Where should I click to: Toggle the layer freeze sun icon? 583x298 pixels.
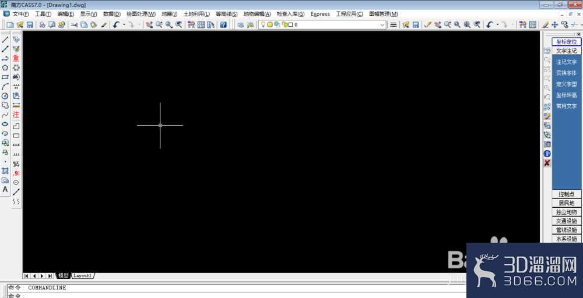270,25
